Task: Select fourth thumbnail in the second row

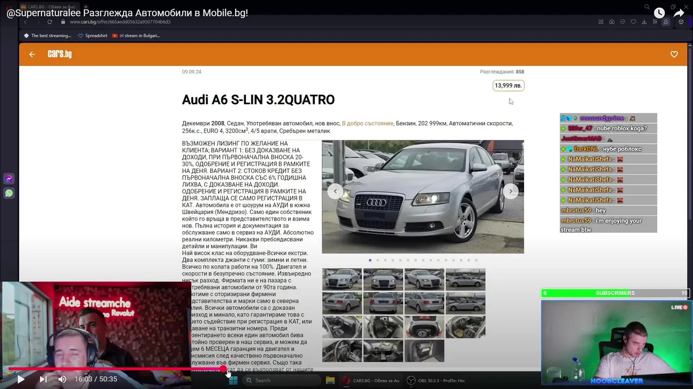Action: (466, 303)
